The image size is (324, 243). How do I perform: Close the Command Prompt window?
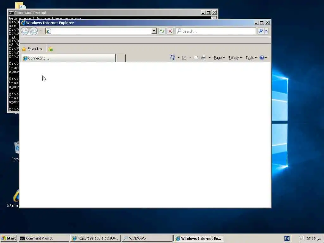point(214,13)
